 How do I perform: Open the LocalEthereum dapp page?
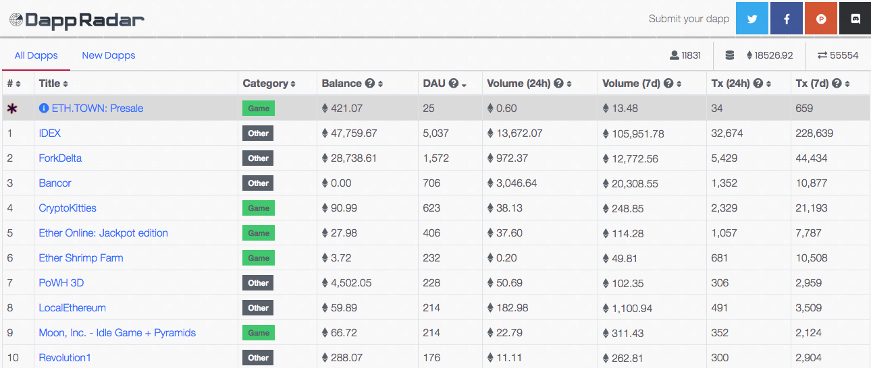72,307
